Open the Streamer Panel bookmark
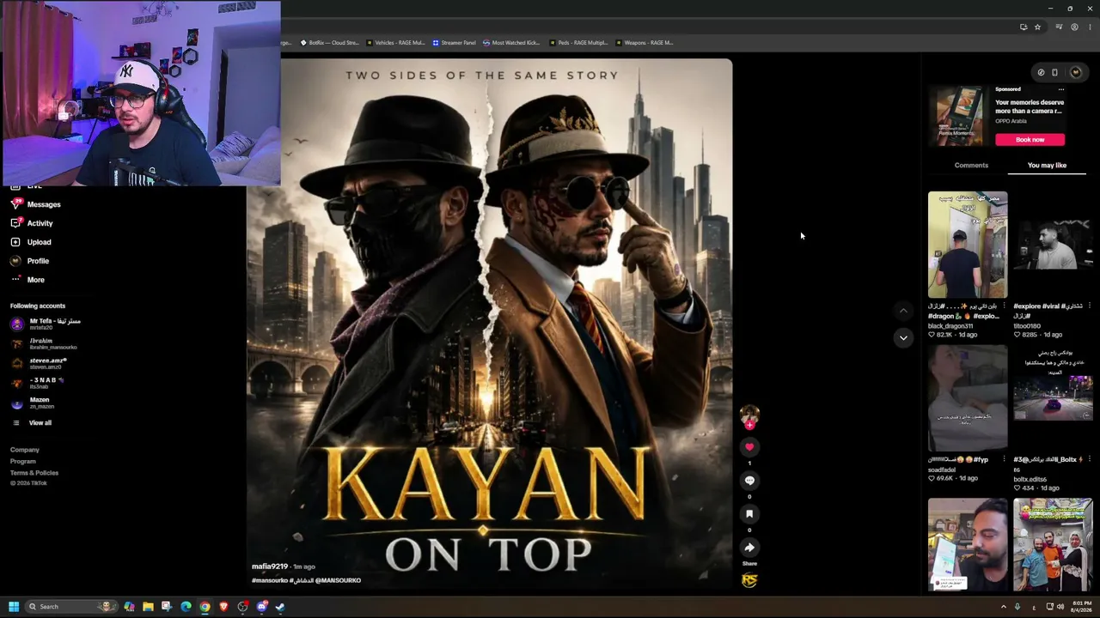 tap(454, 42)
